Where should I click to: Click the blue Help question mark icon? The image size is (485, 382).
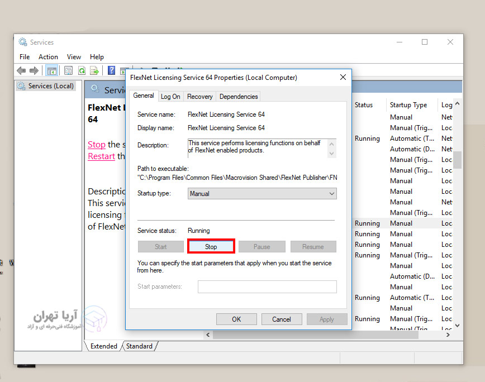(x=111, y=70)
